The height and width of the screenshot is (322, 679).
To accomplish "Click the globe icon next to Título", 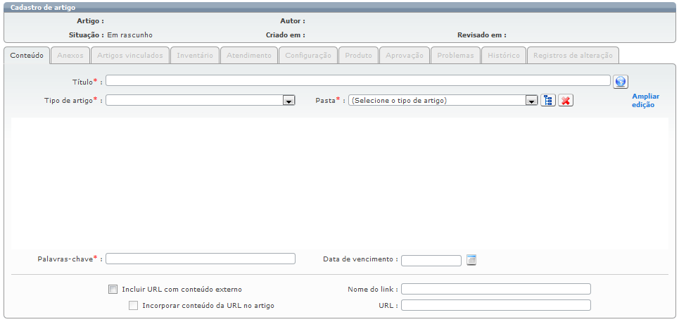I will click(x=620, y=82).
